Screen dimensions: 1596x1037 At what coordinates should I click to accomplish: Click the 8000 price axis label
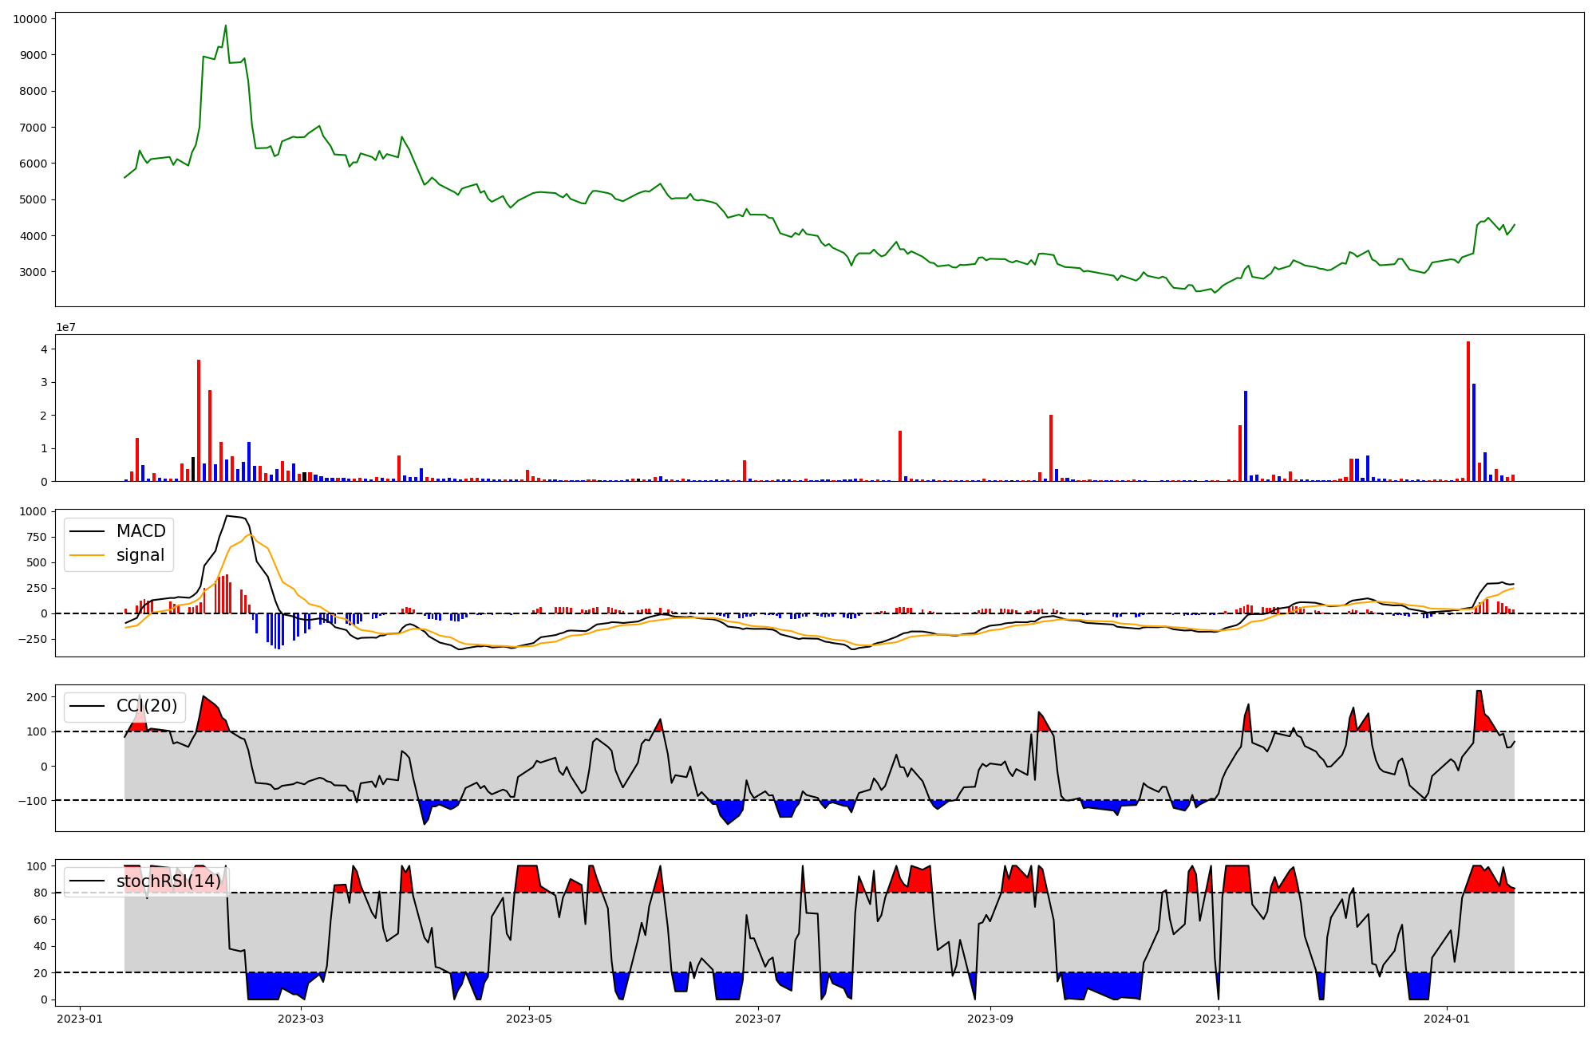(x=33, y=91)
